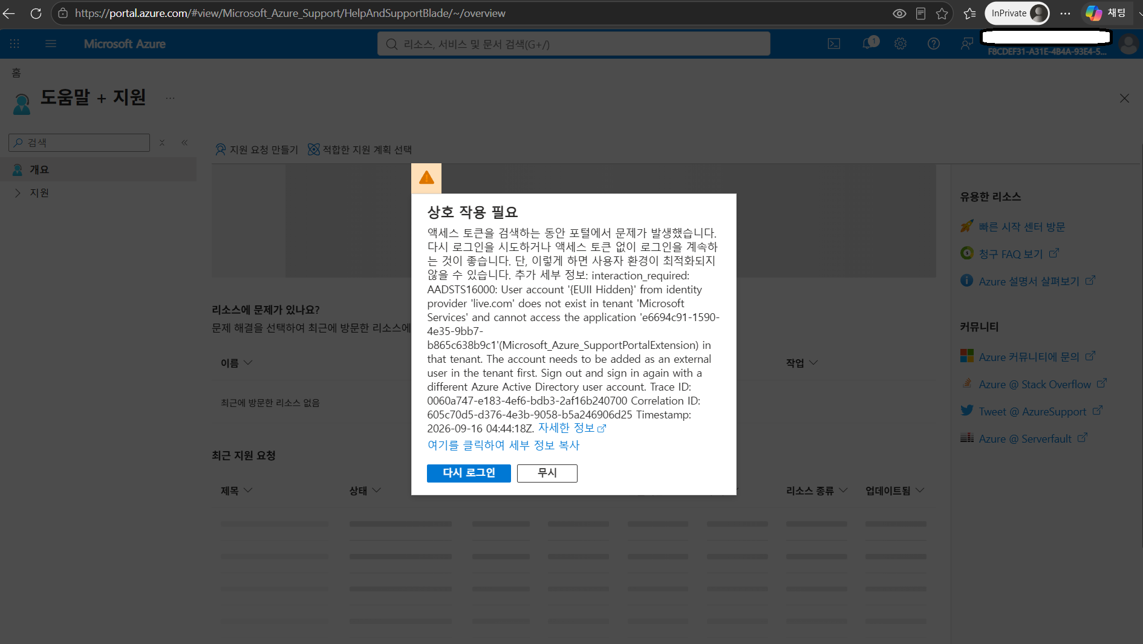Viewport: 1143px width, 644px height.
Task: Open the Azure portal app launcher grid
Action: (x=15, y=44)
